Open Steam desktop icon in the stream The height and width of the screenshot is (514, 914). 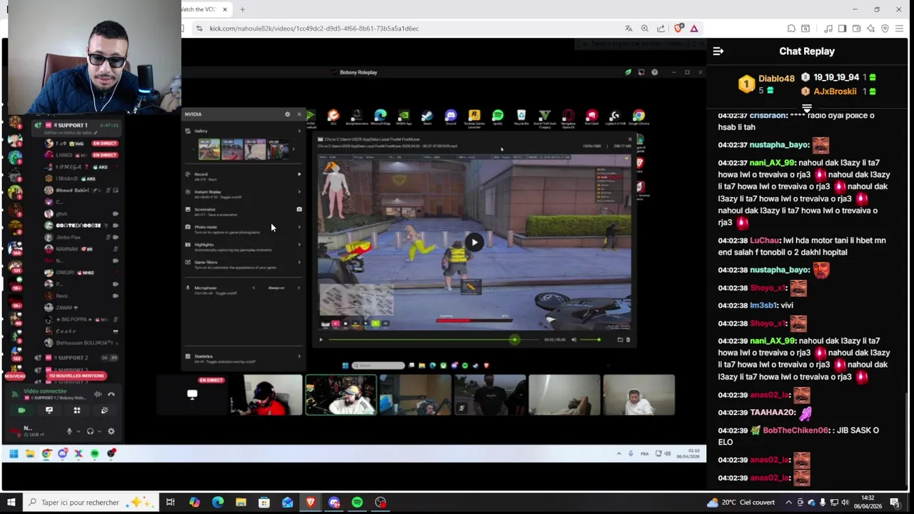click(x=427, y=116)
